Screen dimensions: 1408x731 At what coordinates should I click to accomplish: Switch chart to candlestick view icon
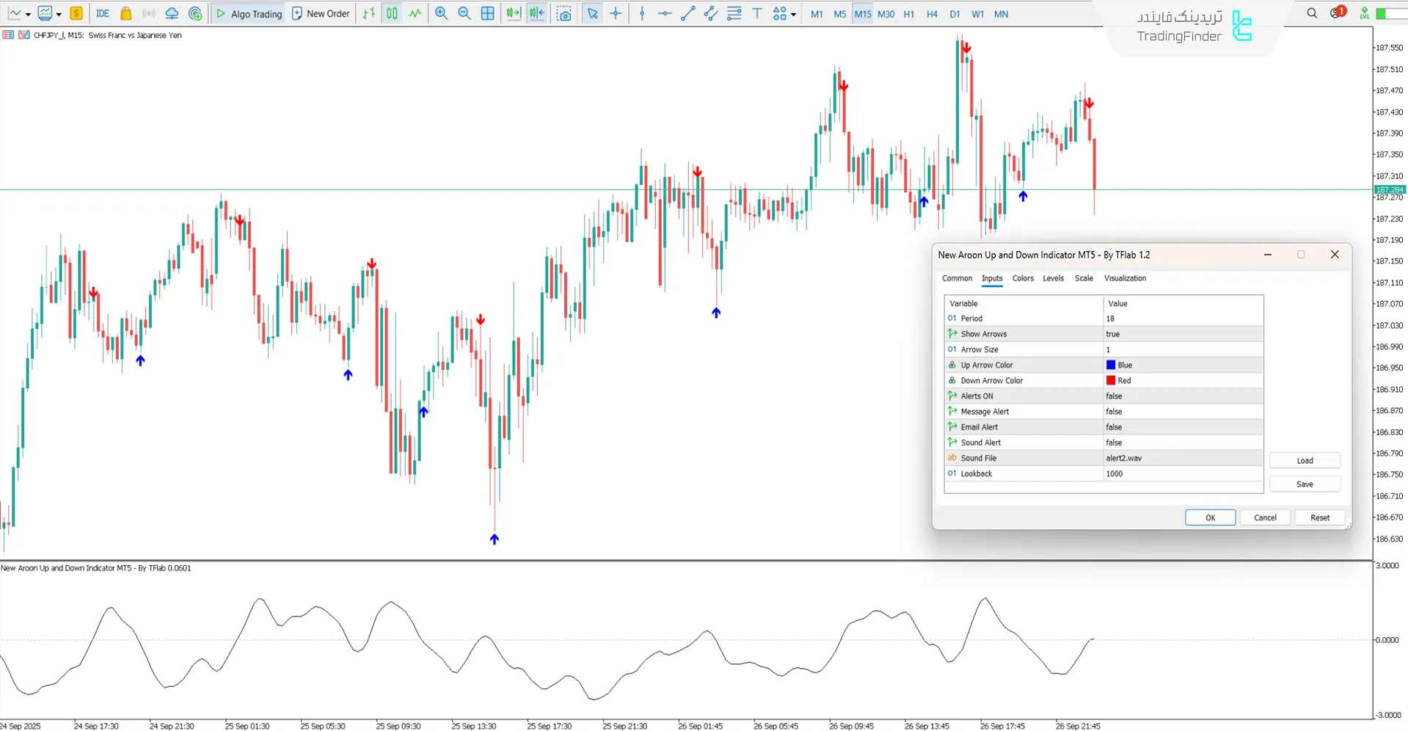pos(392,13)
